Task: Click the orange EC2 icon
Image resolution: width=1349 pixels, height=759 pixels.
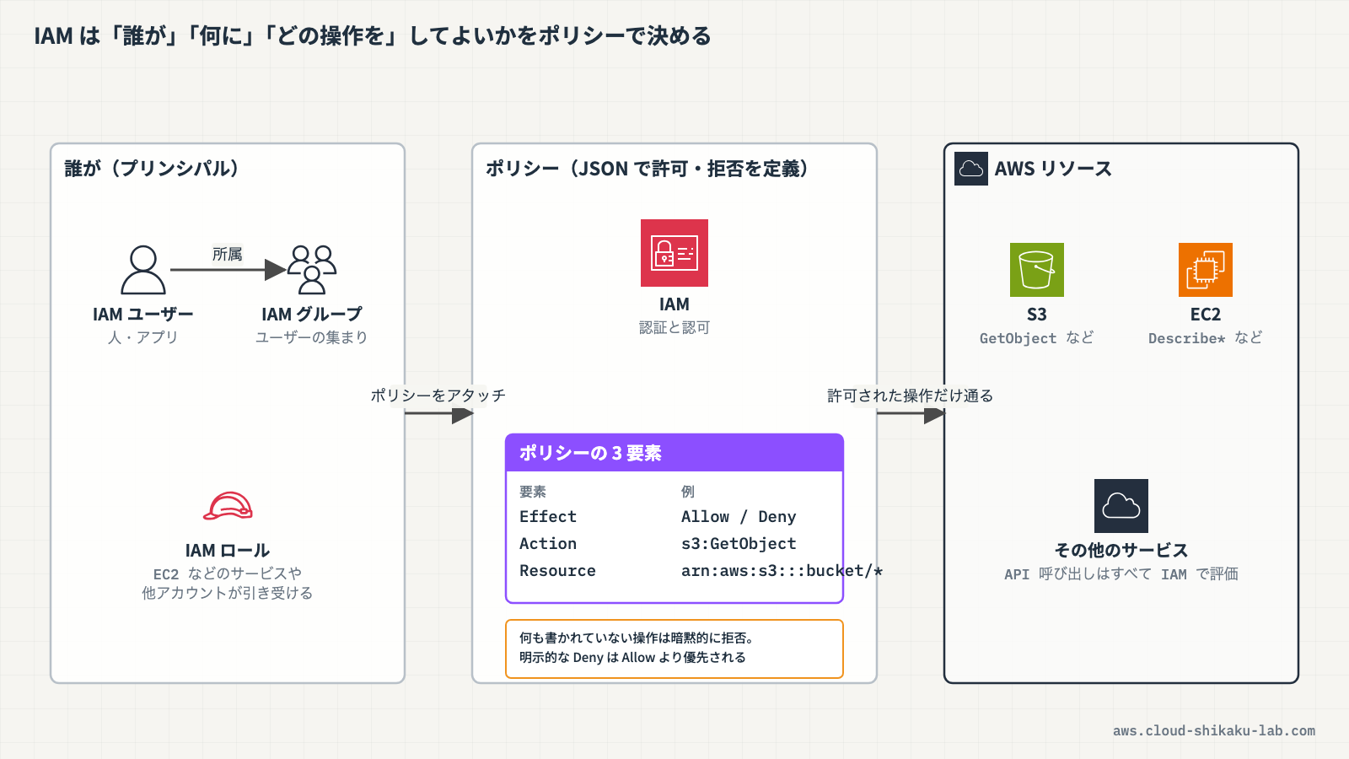Action: point(1206,270)
